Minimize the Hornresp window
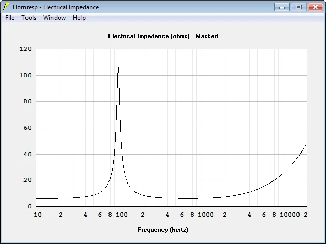326x244 pixels. pos(282,7)
